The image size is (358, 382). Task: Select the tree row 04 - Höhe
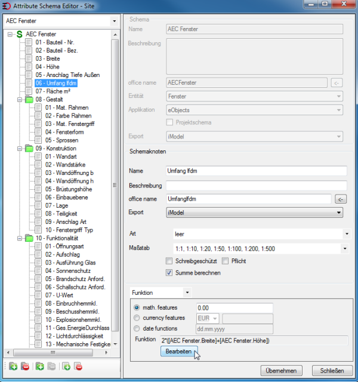tap(48, 67)
